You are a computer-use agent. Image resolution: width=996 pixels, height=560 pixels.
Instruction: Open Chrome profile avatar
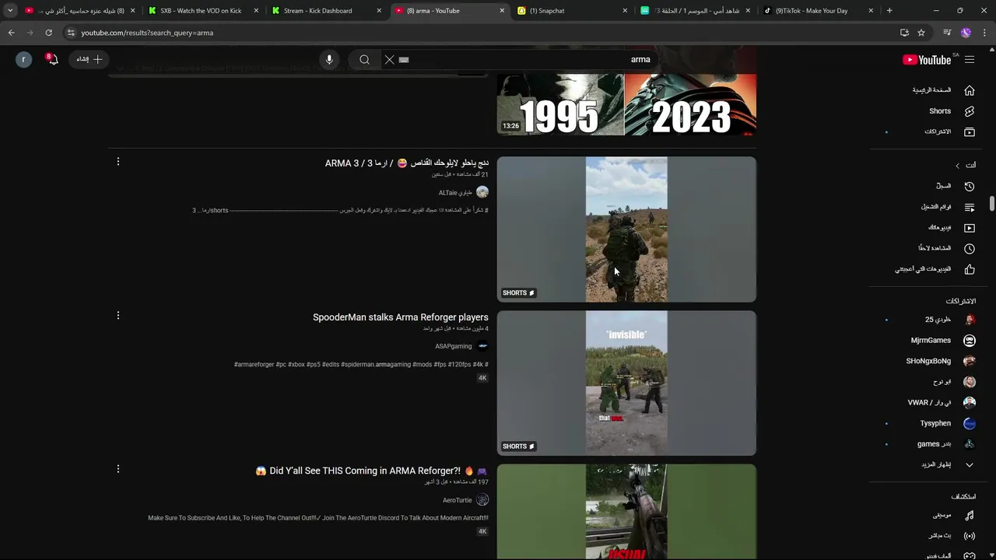(966, 33)
